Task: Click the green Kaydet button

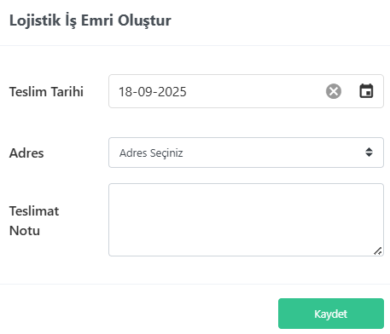Action: coord(331,314)
